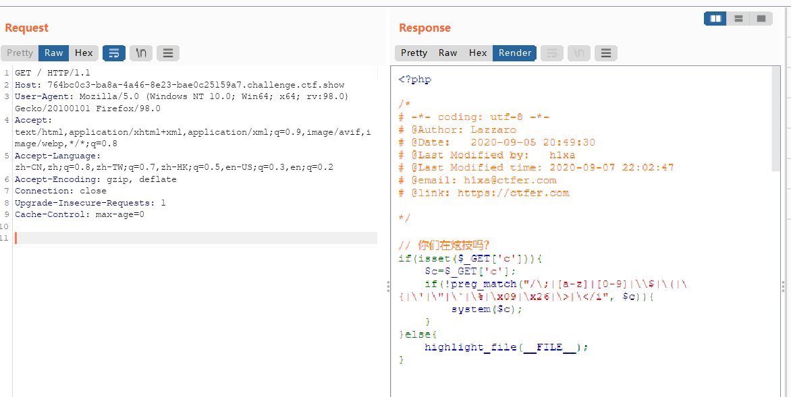Switch Response view to Raw tab

(x=447, y=53)
